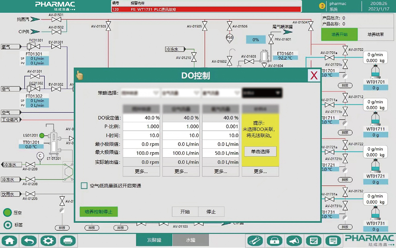The height and width of the screenshot is (248, 396).
Task: Click the valve AV-01503 symbol
Action: (x=110, y=26)
